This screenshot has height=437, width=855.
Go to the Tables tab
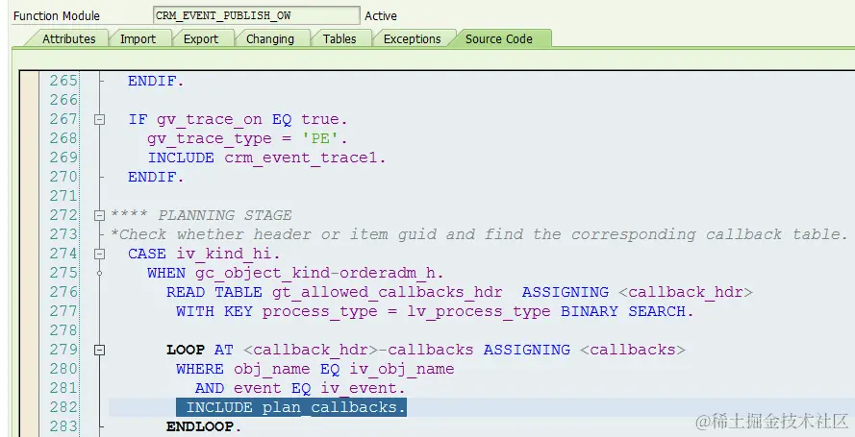(x=339, y=39)
